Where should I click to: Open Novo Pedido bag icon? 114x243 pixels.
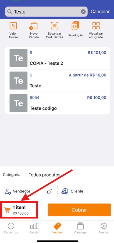(33, 26)
